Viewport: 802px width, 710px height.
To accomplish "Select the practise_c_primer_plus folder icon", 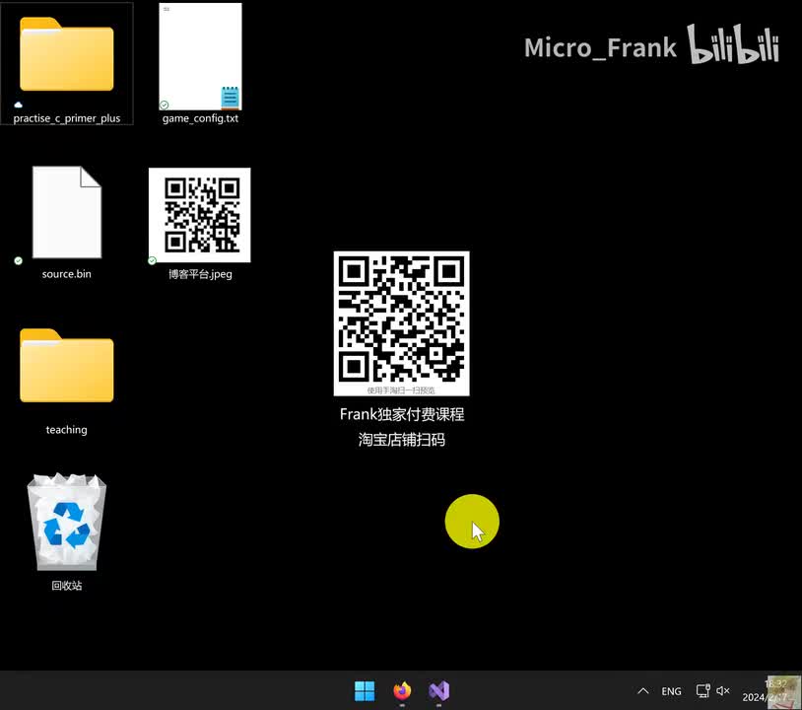I will [x=66, y=55].
